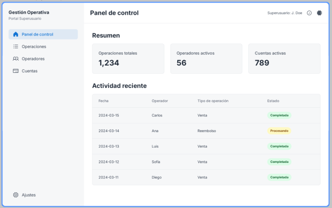Open Ajustes via the sidebar gear icon

[x=16, y=195]
